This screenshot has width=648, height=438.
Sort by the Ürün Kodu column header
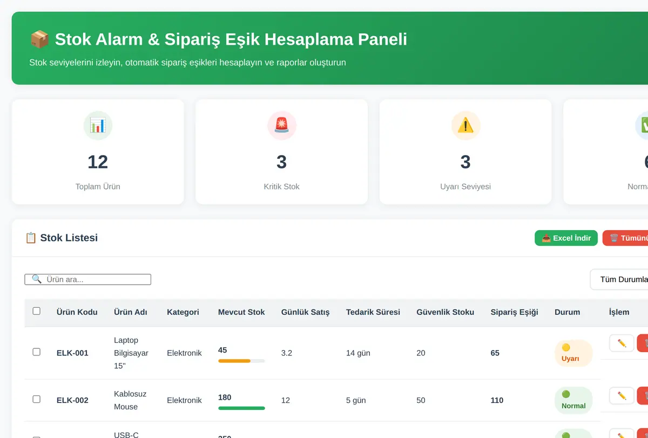(77, 312)
